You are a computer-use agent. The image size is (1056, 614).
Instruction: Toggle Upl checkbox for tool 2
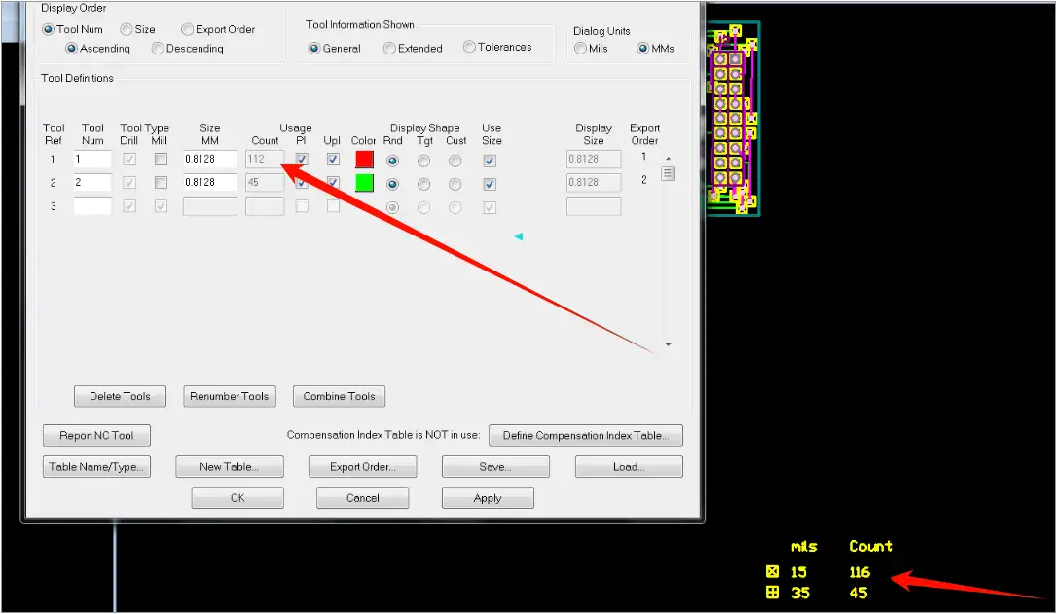click(x=333, y=182)
